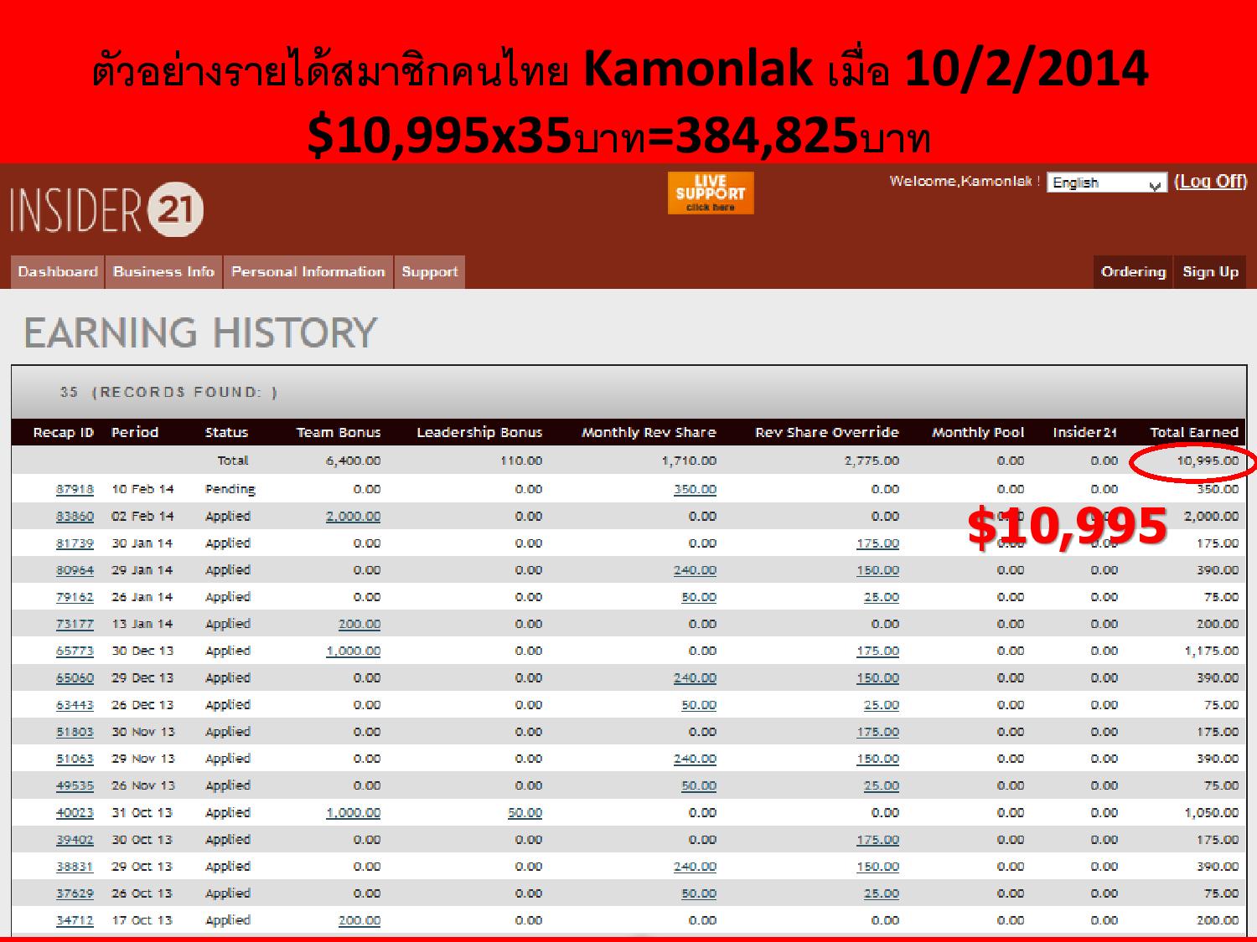The image size is (1257, 942).
Task: Go to the Dashboard tab
Action: coord(58,272)
